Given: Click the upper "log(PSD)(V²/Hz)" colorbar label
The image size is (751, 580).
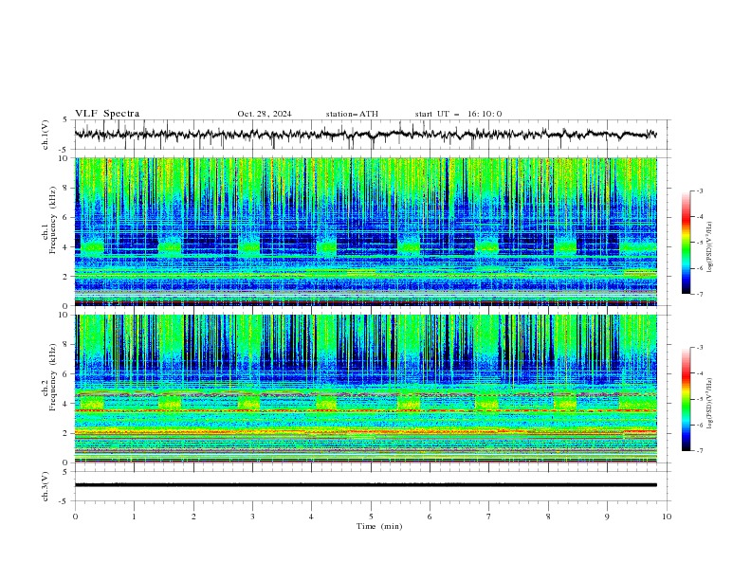Looking at the screenshot, I should click(x=709, y=246).
